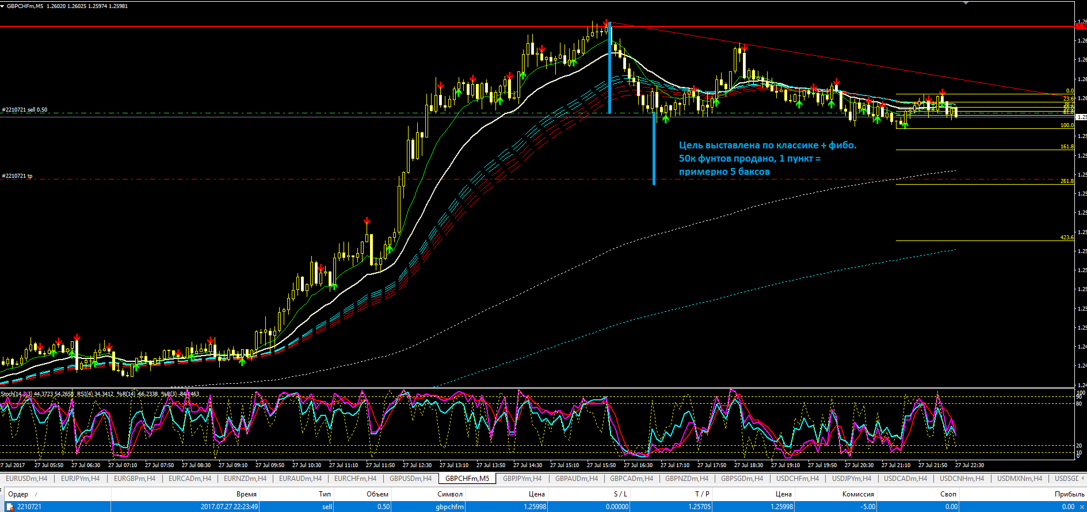Open the EURAUDm,H4 chart tab
Screen dimensions: 1087x512
coord(300,479)
